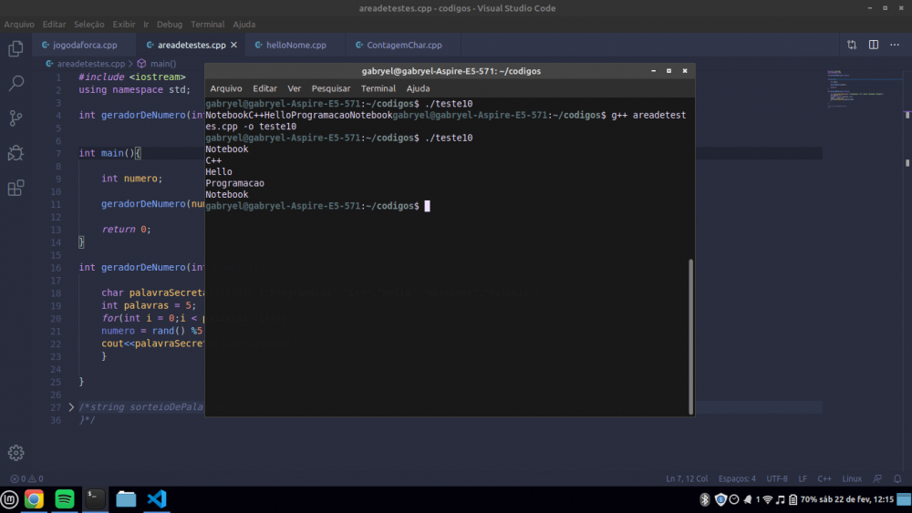This screenshot has height=513, width=912.
Task: Change indentation via Espaços: 4
Action: coord(737,478)
